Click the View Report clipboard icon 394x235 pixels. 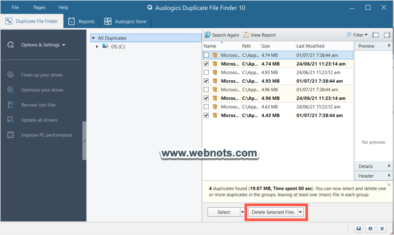tap(246, 35)
